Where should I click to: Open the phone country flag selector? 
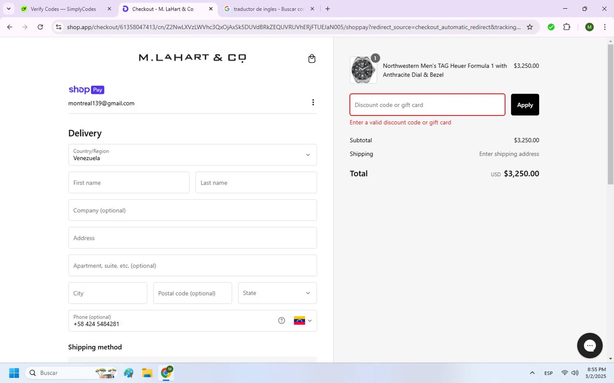pyautogui.click(x=302, y=321)
